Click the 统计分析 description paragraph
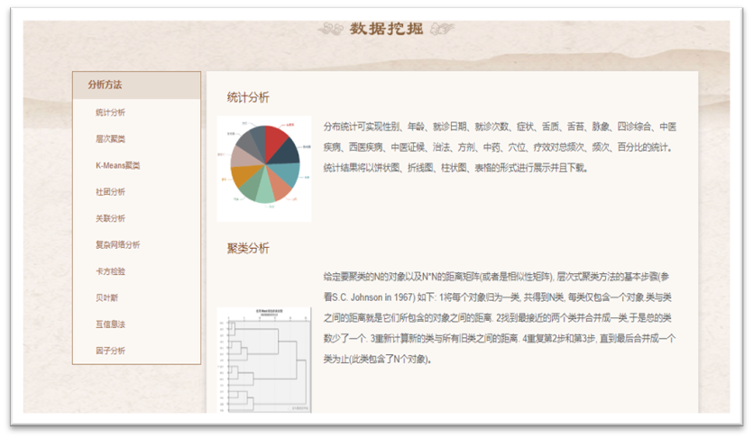 500,147
